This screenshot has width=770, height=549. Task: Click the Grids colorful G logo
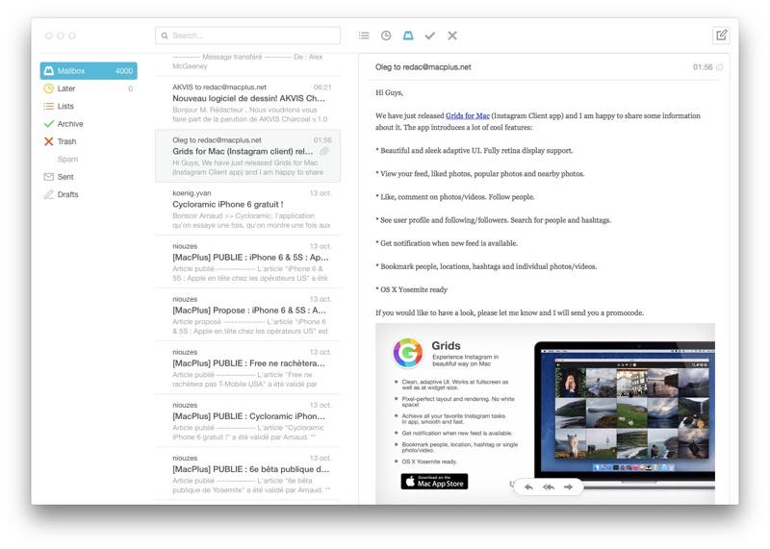coord(407,352)
